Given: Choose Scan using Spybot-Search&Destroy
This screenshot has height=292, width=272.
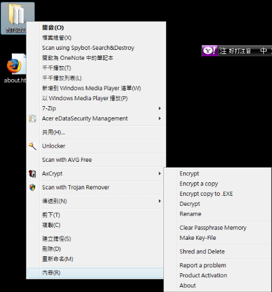Looking at the screenshot, I should (96, 48).
